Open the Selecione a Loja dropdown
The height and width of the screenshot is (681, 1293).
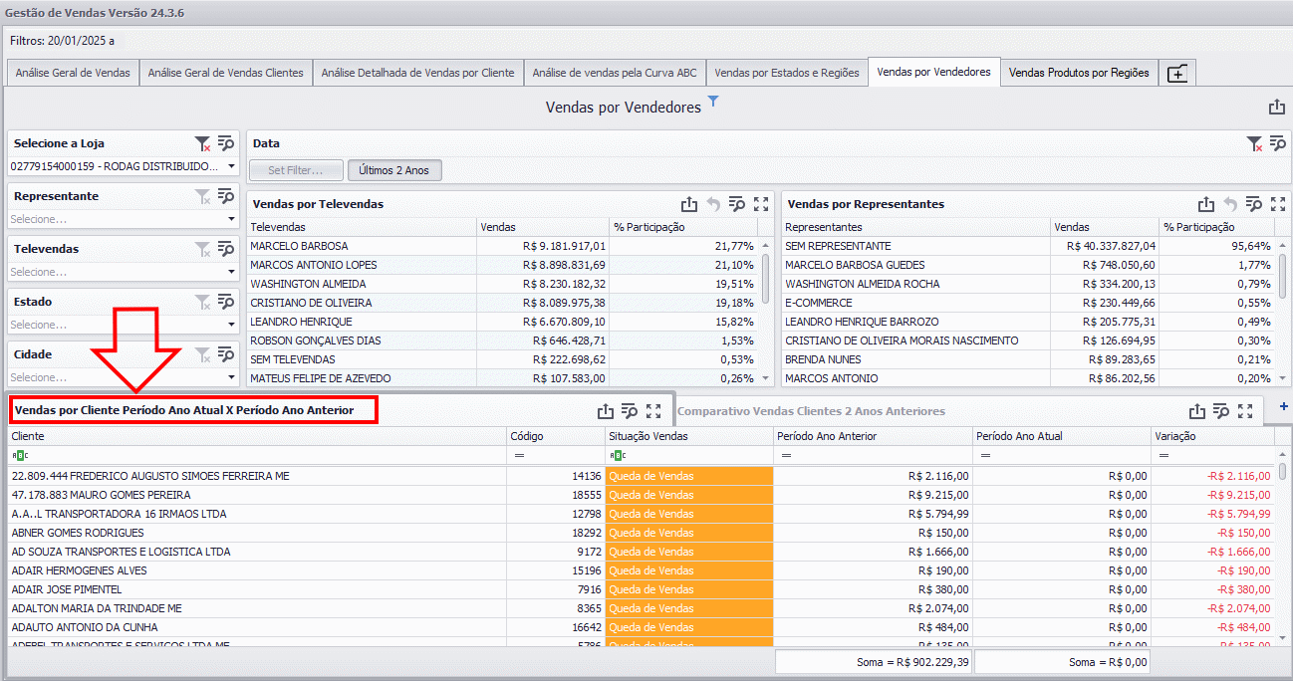pos(231,166)
